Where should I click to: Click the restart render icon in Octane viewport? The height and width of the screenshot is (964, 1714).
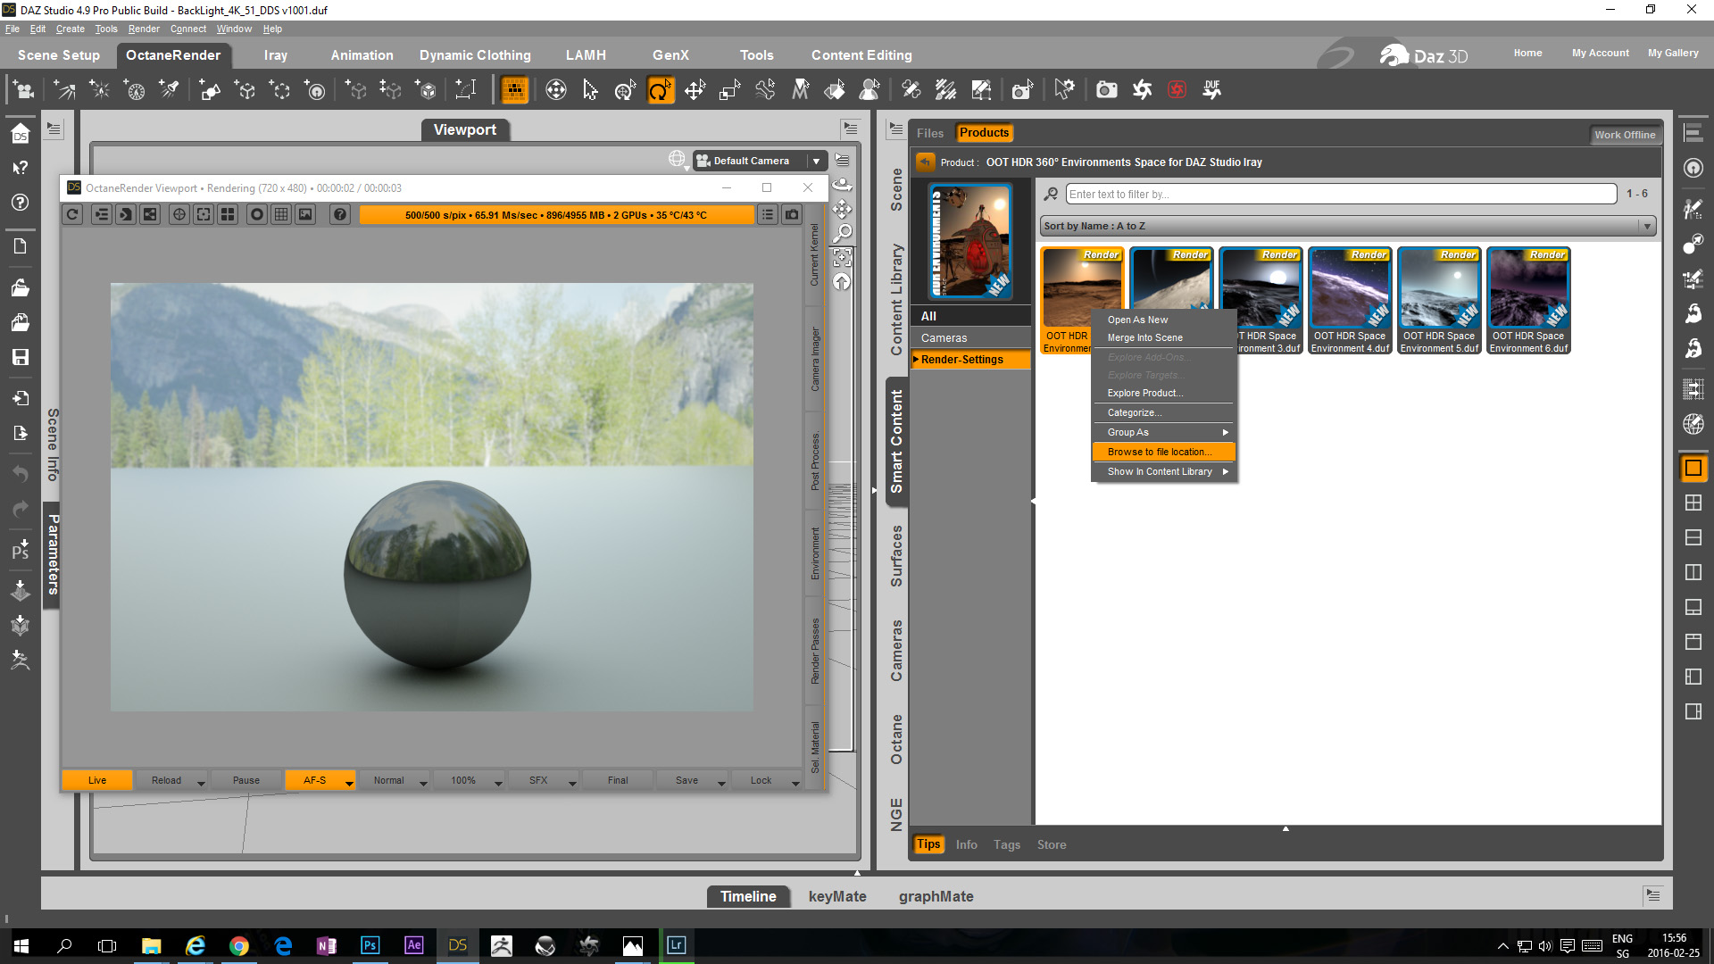click(73, 214)
